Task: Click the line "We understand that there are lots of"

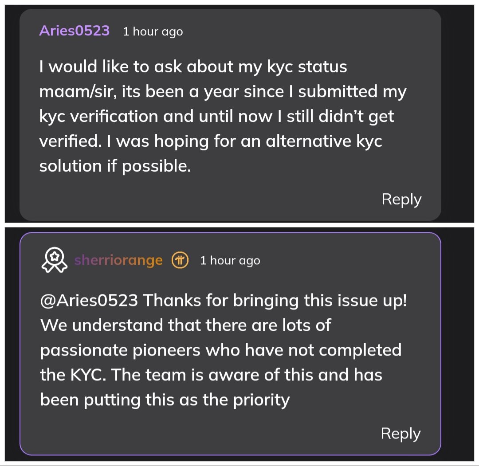Action: (185, 325)
